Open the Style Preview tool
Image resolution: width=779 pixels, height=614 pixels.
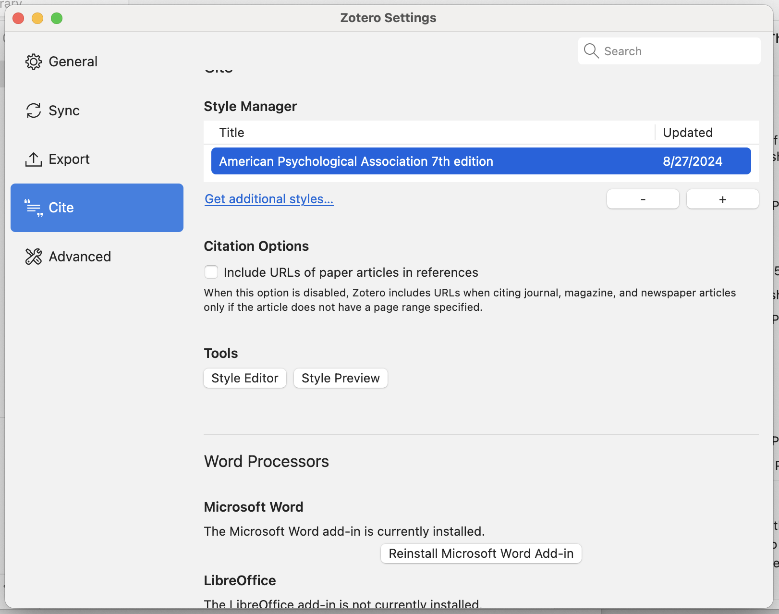pos(341,378)
